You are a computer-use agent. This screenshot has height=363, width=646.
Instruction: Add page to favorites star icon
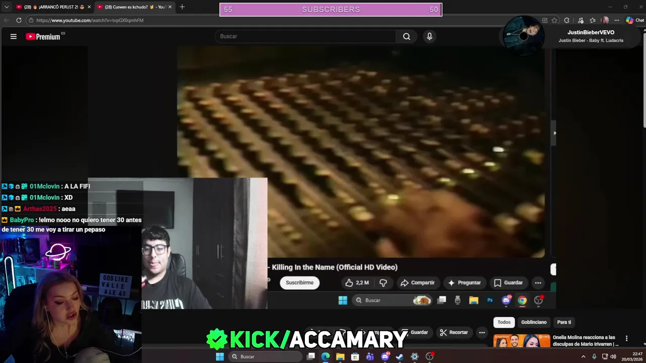pyautogui.click(x=555, y=20)
